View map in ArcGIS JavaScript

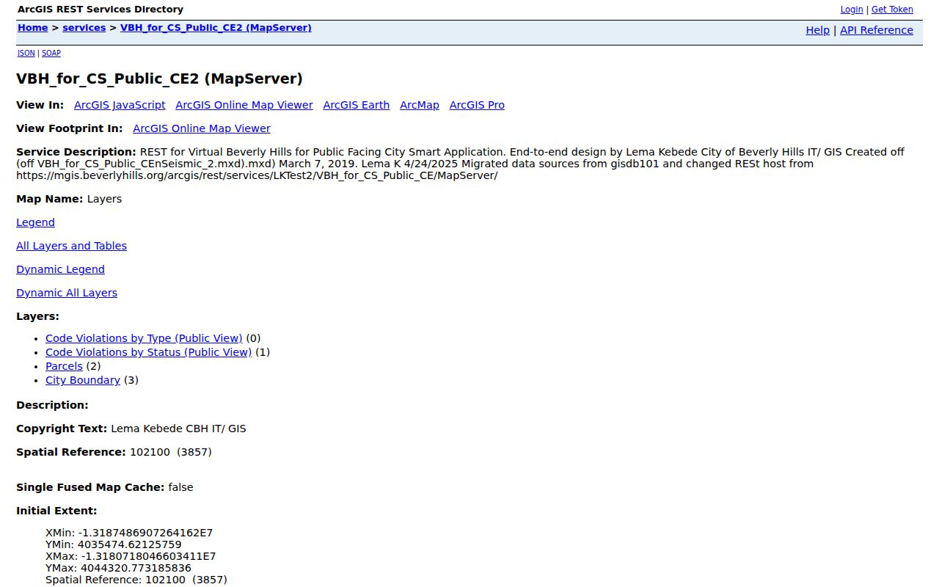click(120, 105)
